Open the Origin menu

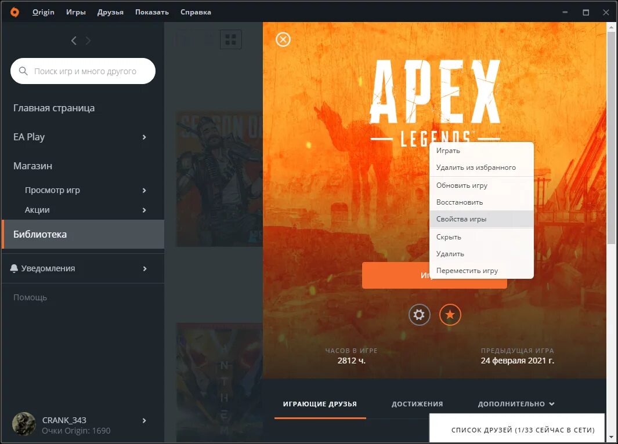click(44, 12)
